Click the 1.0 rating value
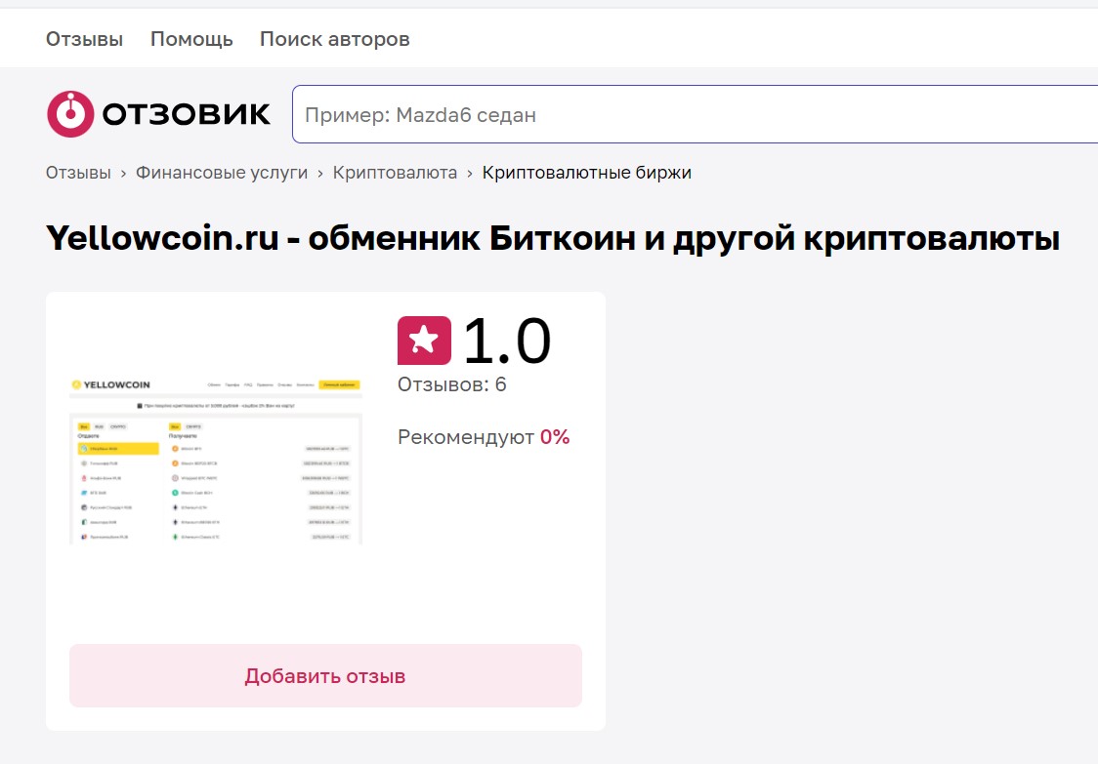This screenshot has height=764, width=1098. 508,341
